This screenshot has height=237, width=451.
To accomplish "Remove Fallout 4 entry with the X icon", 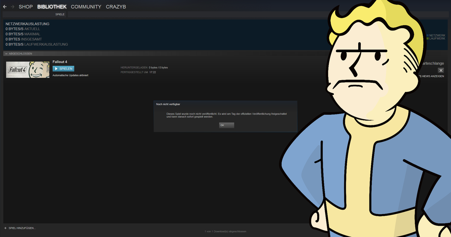I will point(441,70).
